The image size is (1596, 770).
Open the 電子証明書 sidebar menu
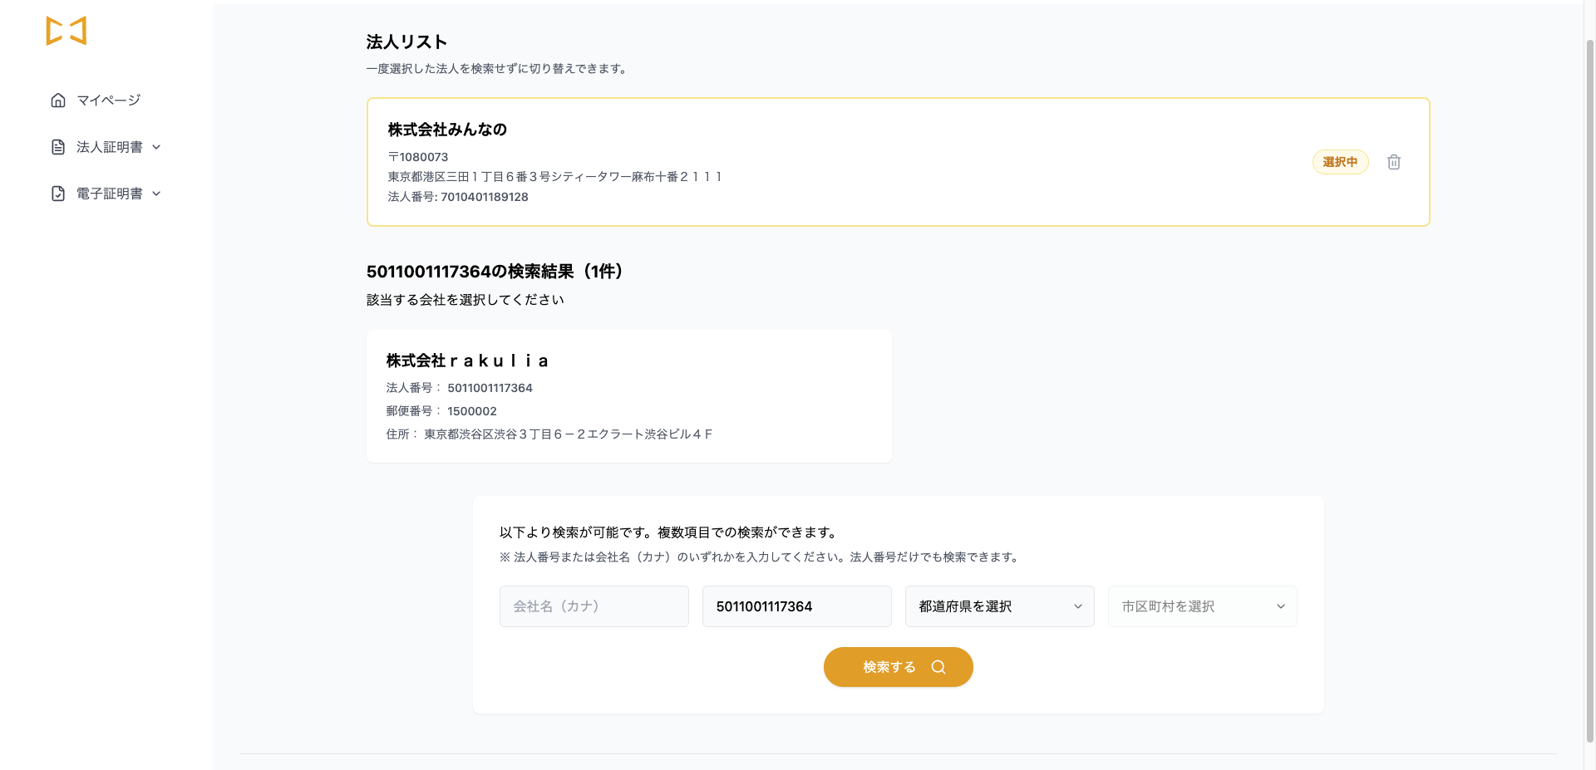point(106,194)
